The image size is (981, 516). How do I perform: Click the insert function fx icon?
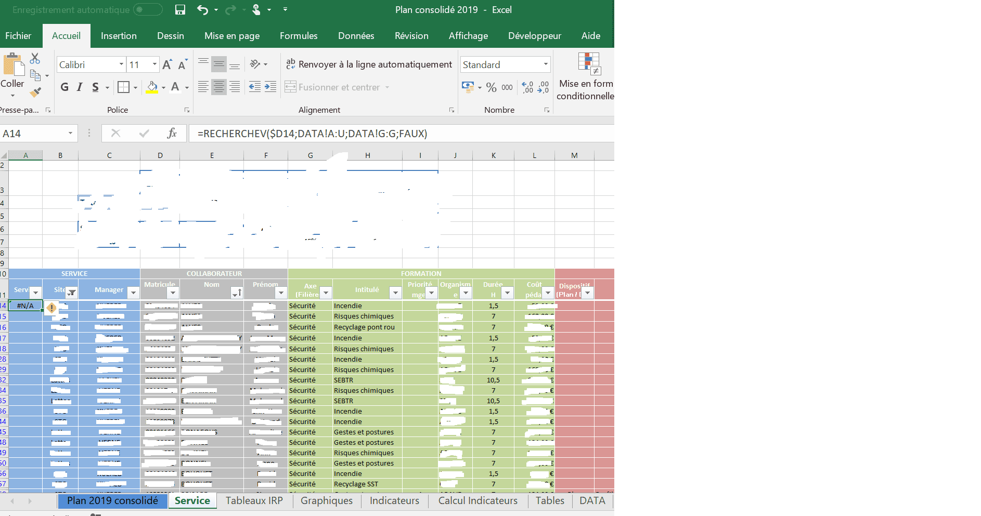pyautogui.click(x=172, y=134)
